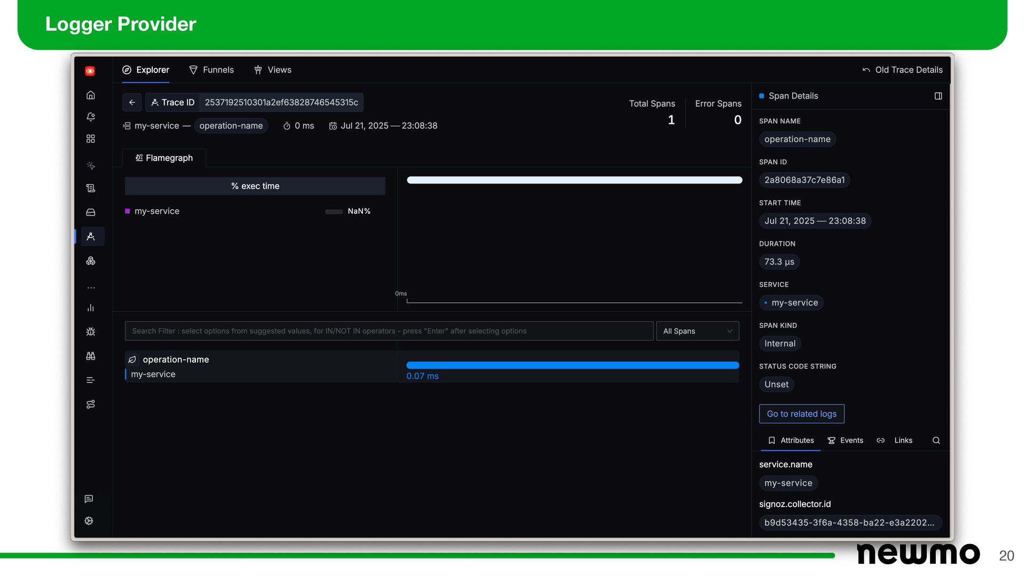Screen dimensions: 1025x576
Task: Open the chat message icon near sidebar bottom
Action: click(x=89, y=499)
